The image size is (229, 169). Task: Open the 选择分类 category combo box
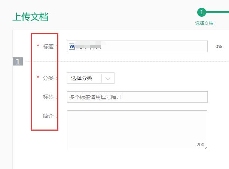tap(86, 78)
